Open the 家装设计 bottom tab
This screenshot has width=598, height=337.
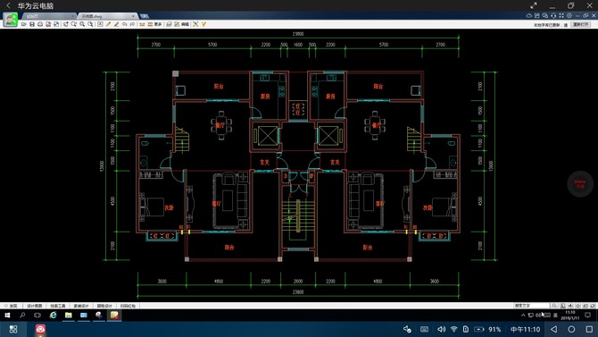81,306
